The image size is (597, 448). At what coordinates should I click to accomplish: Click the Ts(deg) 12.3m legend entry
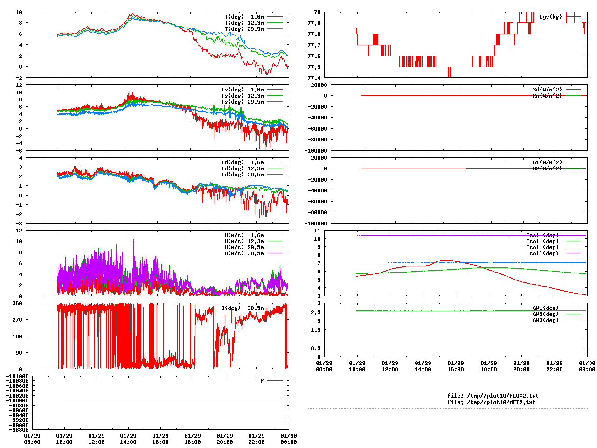pos(243,96)
